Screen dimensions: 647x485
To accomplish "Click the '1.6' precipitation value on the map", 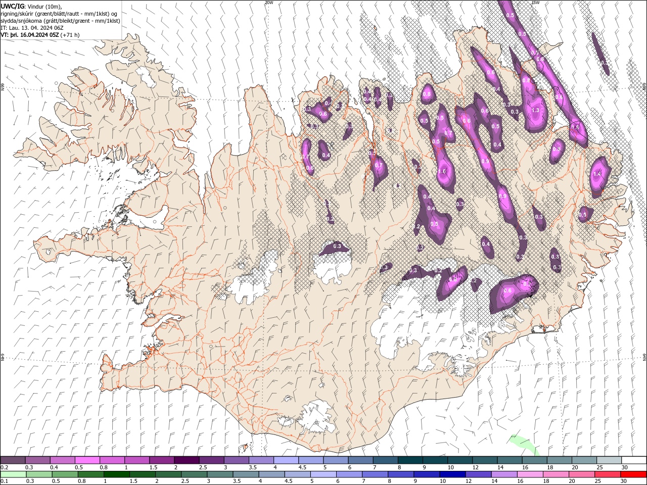I will pos(442,171).
